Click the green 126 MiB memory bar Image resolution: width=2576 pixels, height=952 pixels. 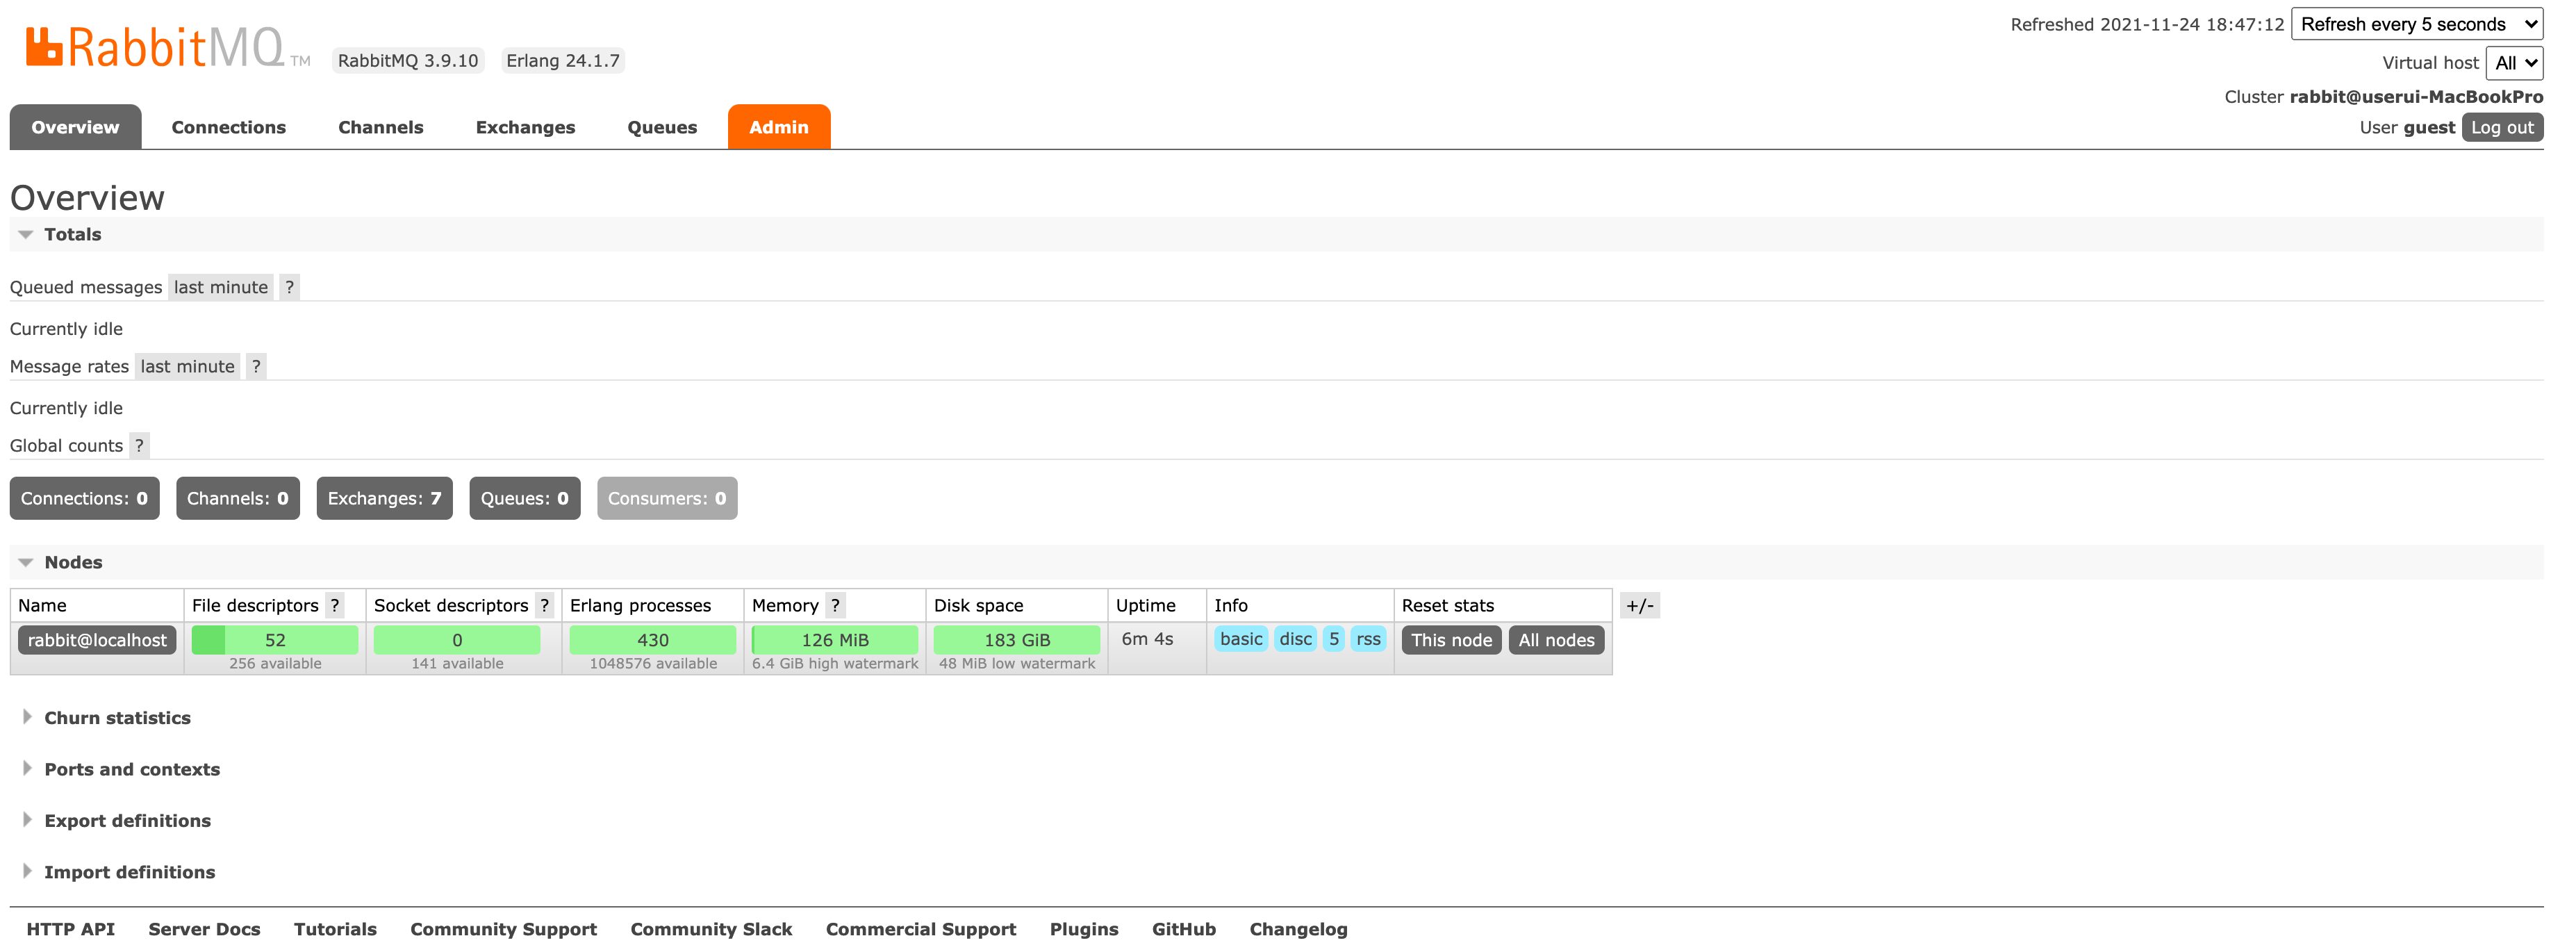(x=834, y=640)
